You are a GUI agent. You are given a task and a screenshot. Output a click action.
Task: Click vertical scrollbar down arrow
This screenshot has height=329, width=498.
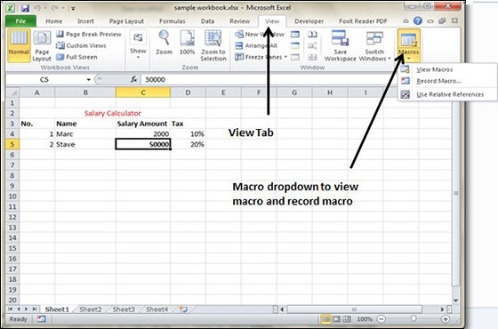tap(455, 301)
